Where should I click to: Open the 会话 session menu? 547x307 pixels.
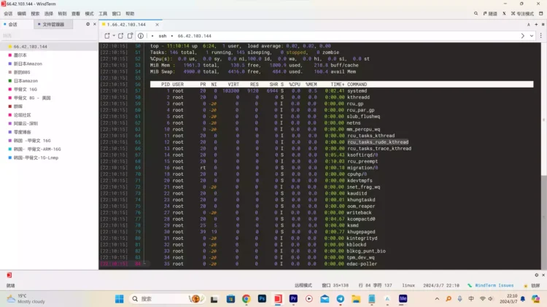7,13
